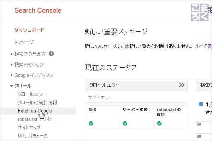Click the すべて表示 link for messages
Viewport: 212px width, 141px height.
pos(203,46)
